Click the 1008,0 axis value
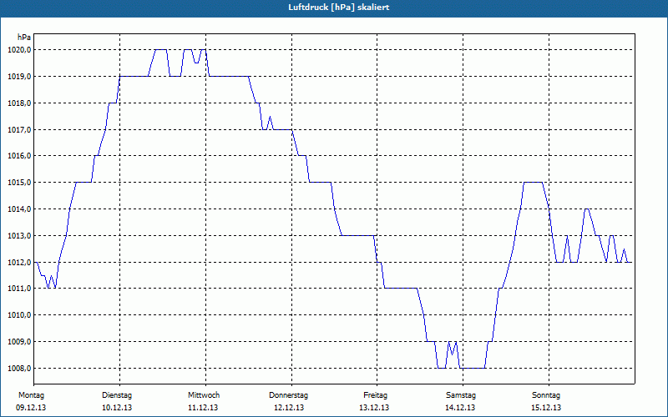The width and height of the screenshot is (668, 417). (x=19, y=368)
